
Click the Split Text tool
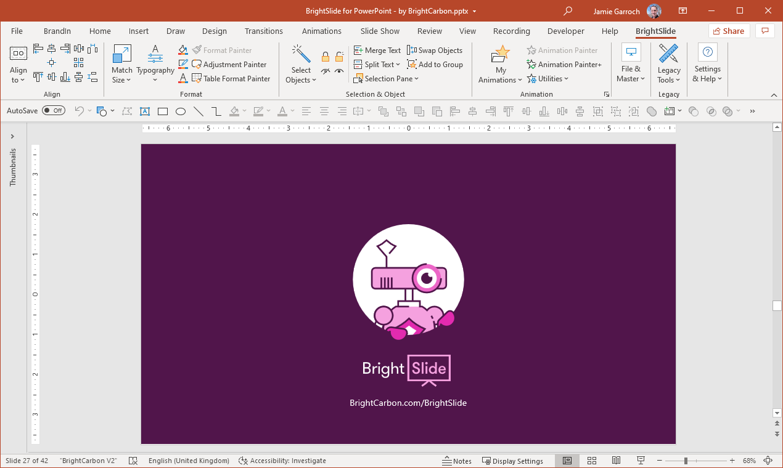(377, 64)
